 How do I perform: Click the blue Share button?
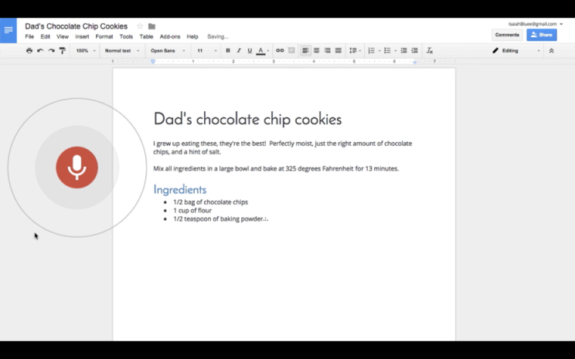point(542,35)
